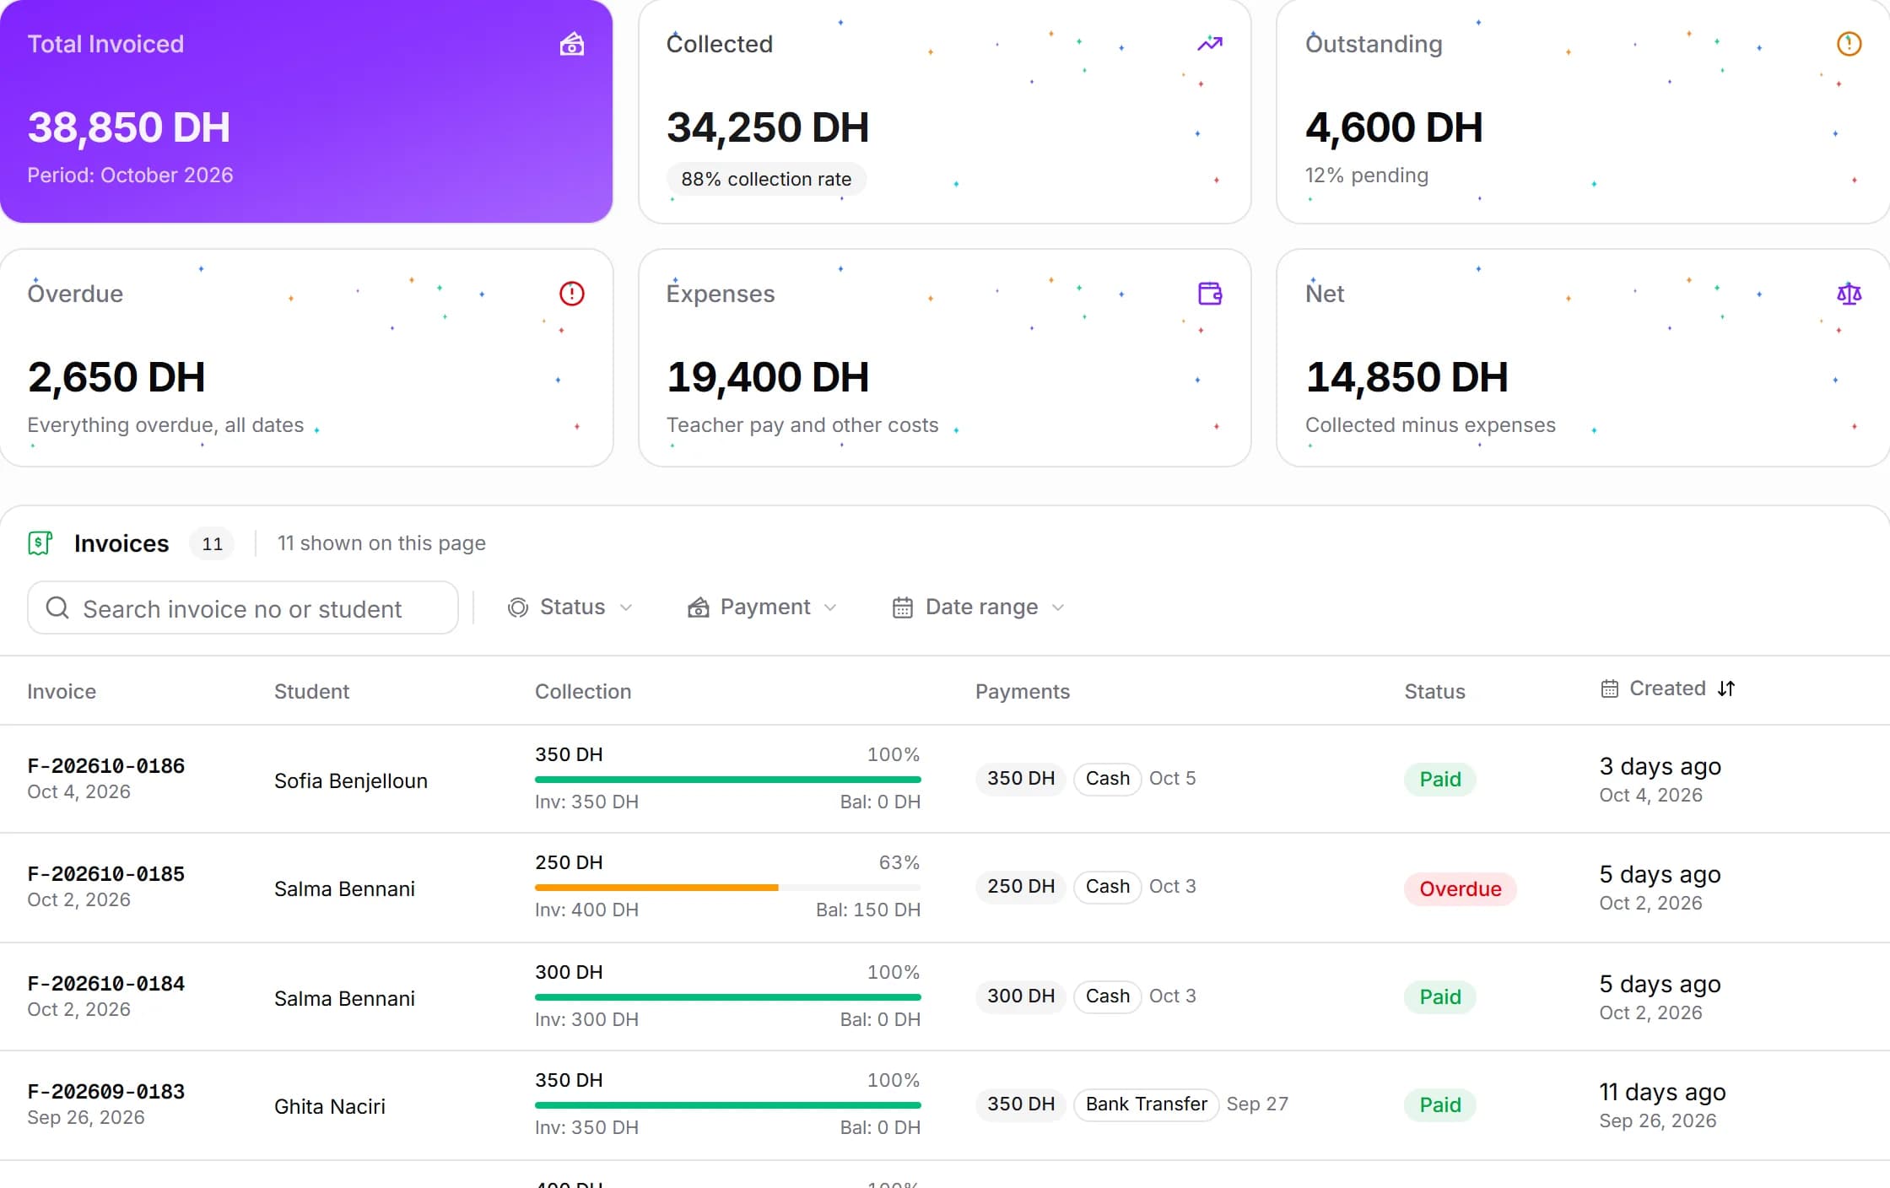The width and height of the screenshot is (1890, 1188).
Task: Click the Total Invoiced 38,850 DH card
Action: point(306,111)
